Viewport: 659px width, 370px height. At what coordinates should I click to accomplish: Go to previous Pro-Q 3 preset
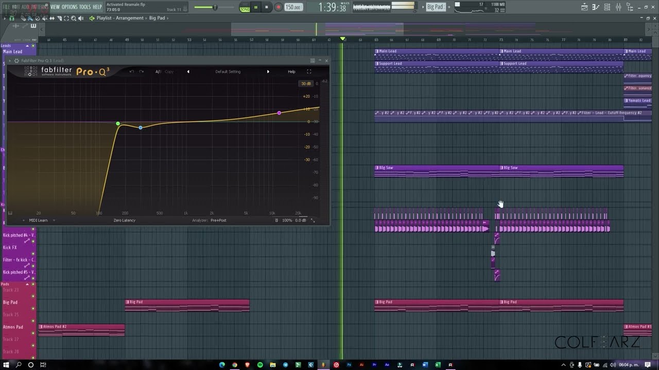(188, 72)
